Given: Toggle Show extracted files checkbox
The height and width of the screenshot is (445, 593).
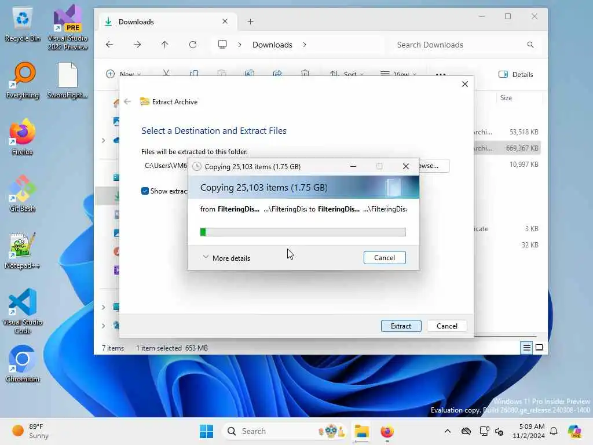Looking at the screenshot, I should tap(145, 191).
